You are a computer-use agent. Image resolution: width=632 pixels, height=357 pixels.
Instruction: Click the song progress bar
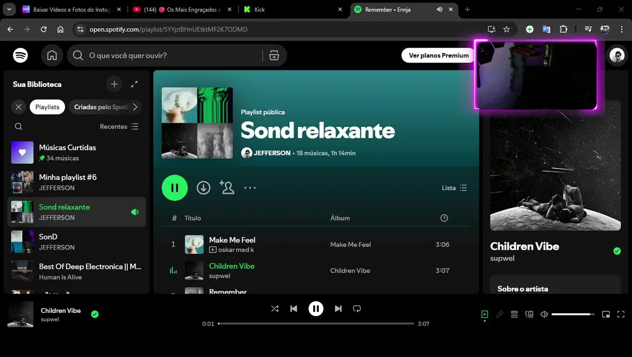(316, 324)
